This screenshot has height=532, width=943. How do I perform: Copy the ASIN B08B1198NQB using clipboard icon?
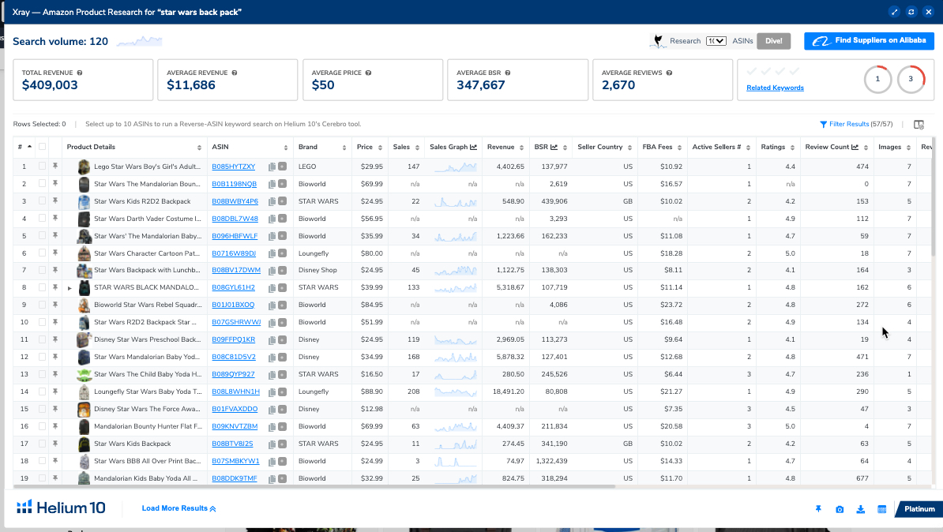pyautogui.click(x=271, y=184)
